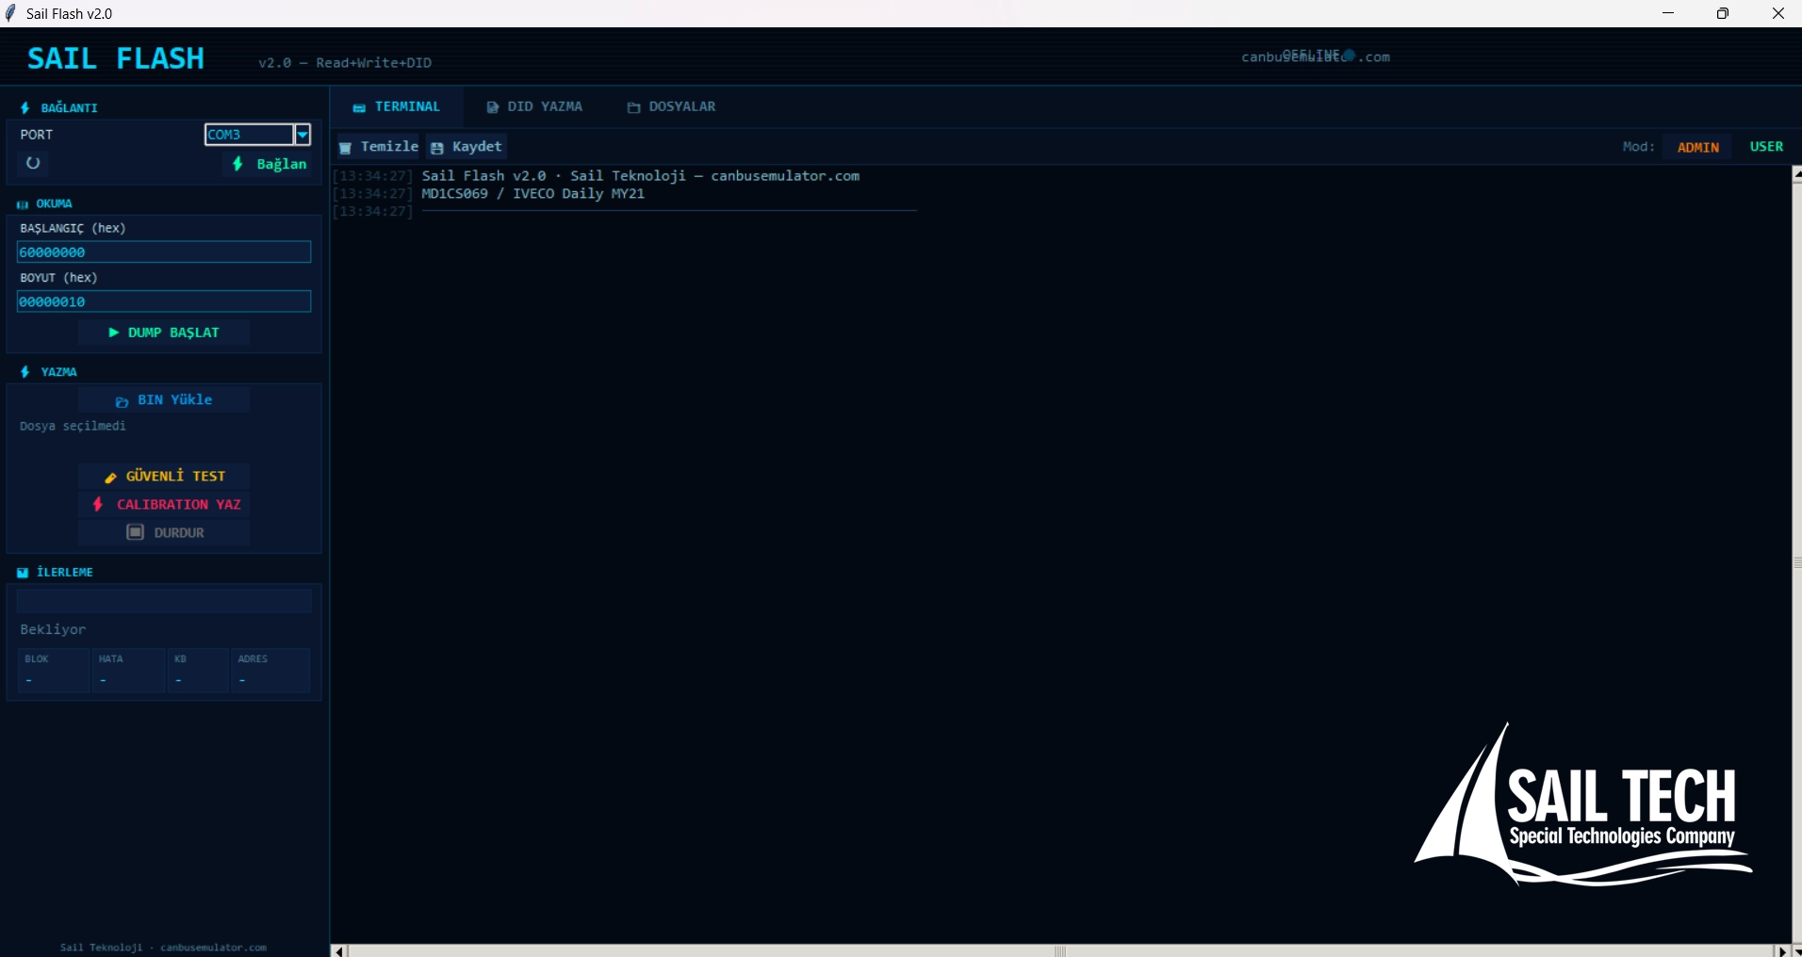Click the BAĞLANTI section header
The height and width of the screenshot is (957, 1802).
click(x=59, y=108)
